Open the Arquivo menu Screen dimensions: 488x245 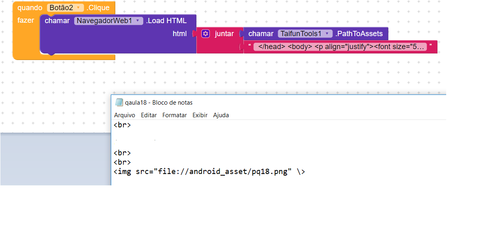coord(124,115)
